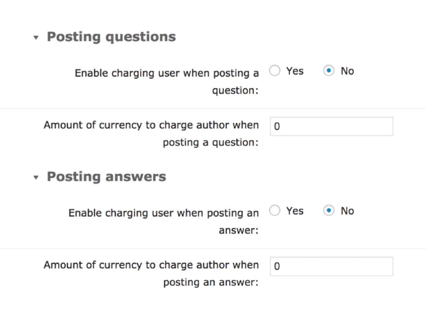Click the answer charge amount input field
The width and height of the screenshot is (426, 319).
[331, 266]
